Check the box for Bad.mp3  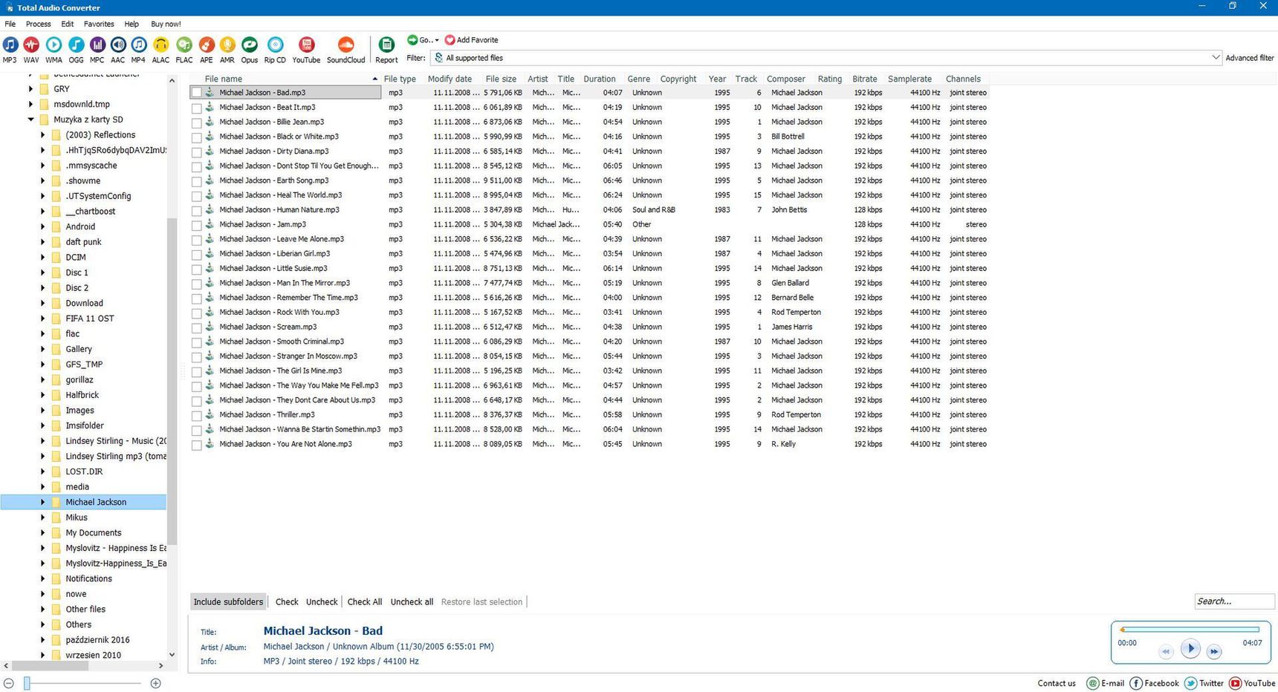pos(197,93)
